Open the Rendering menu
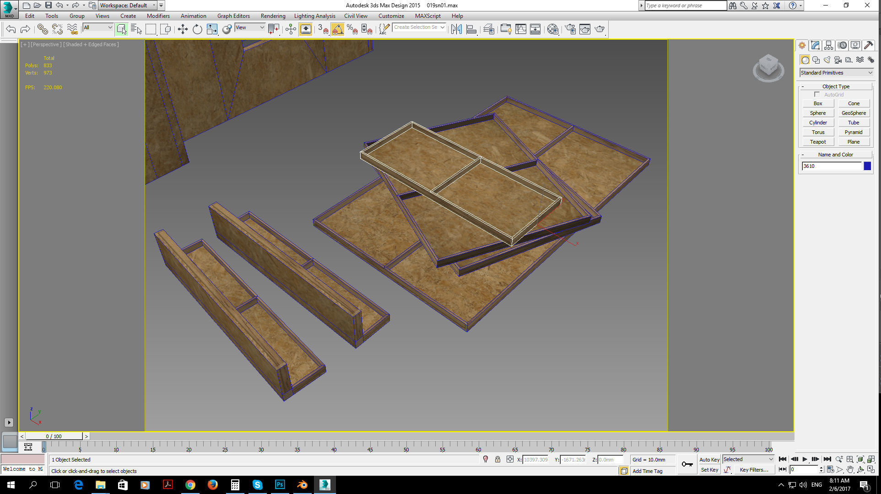This screenshot has width=881, height=494. [x=273, y=16]
